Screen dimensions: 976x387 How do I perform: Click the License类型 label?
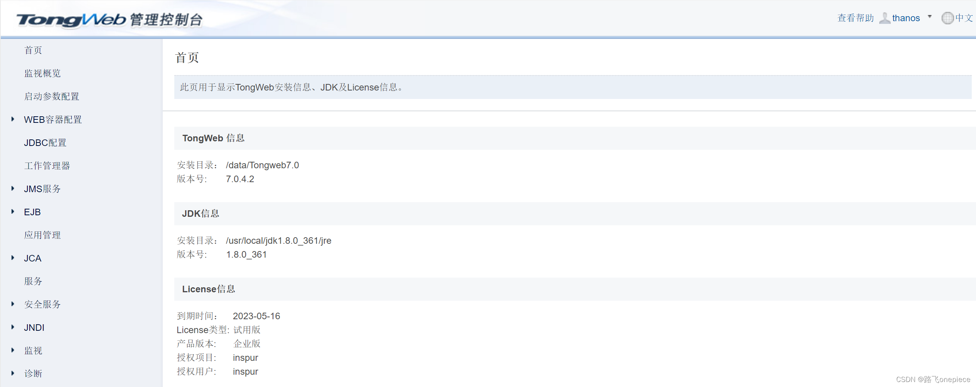click(203, 330)
